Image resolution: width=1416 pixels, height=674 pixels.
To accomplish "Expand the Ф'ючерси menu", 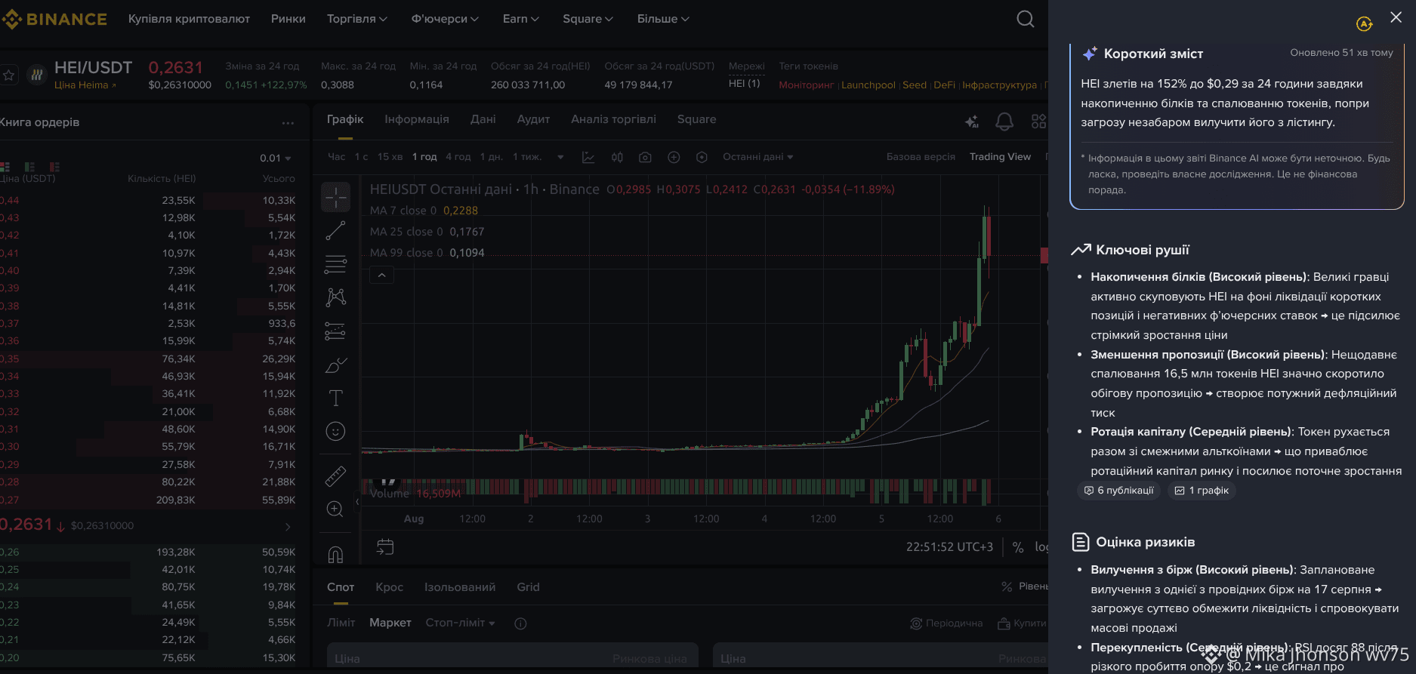I will (x=445, y=19).
